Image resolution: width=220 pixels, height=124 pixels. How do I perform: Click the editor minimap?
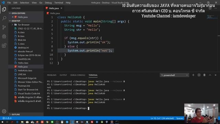tap(212, 17)
